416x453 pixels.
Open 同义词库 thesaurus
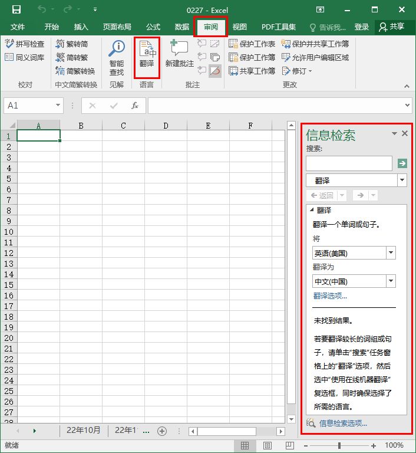(x=25, y=57)
